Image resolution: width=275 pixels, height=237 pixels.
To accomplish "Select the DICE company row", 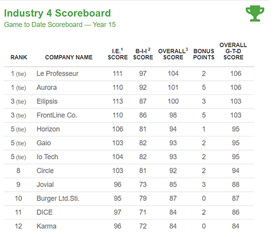I will [x=129, y=213].
